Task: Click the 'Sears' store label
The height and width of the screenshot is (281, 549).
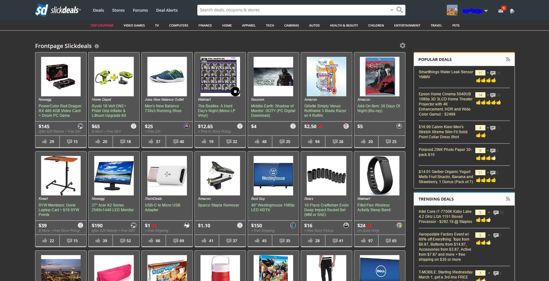Action: click(x=309, y=199)
